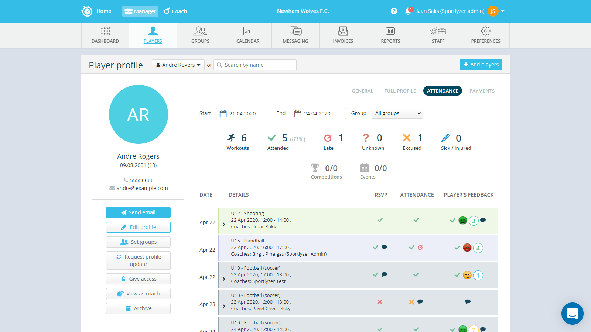Expand the U12 Shooting workout row
591x332 pixels.
[x=224, y=224]
